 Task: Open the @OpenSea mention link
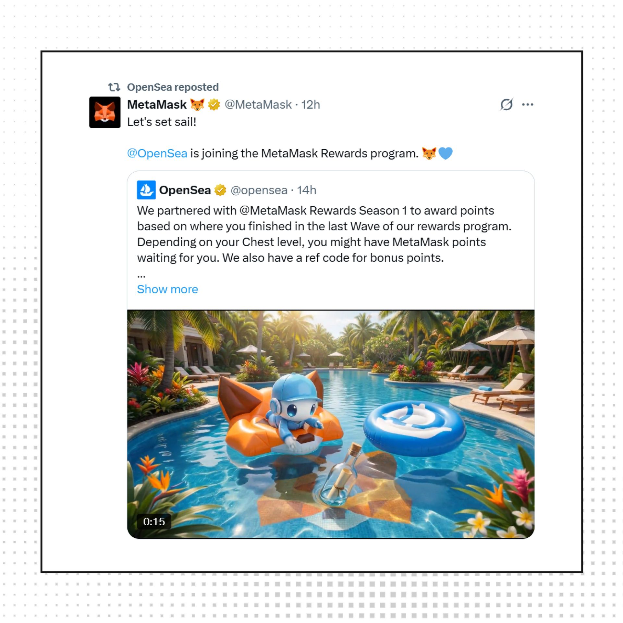[x=157, y=153]
